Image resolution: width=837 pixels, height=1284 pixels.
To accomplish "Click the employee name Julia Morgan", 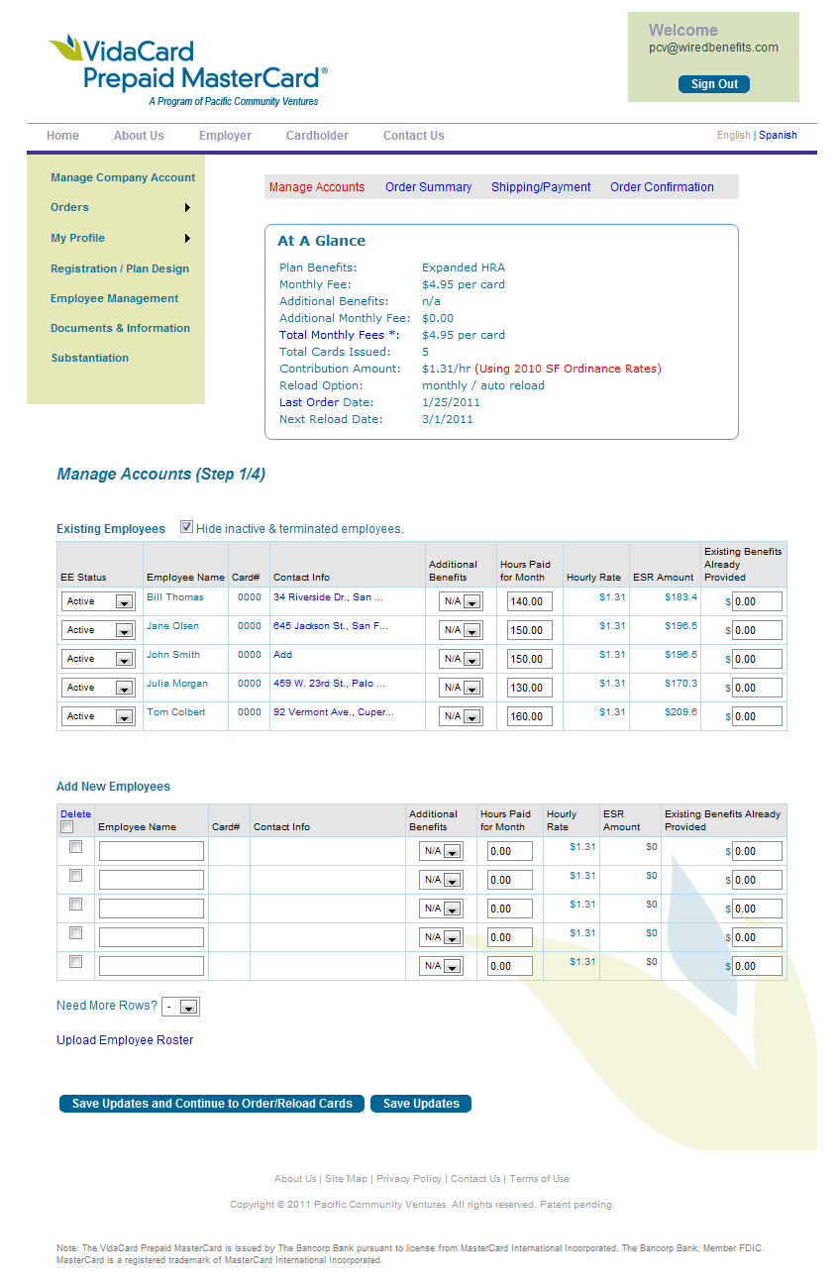I will [x=177, y=684].
